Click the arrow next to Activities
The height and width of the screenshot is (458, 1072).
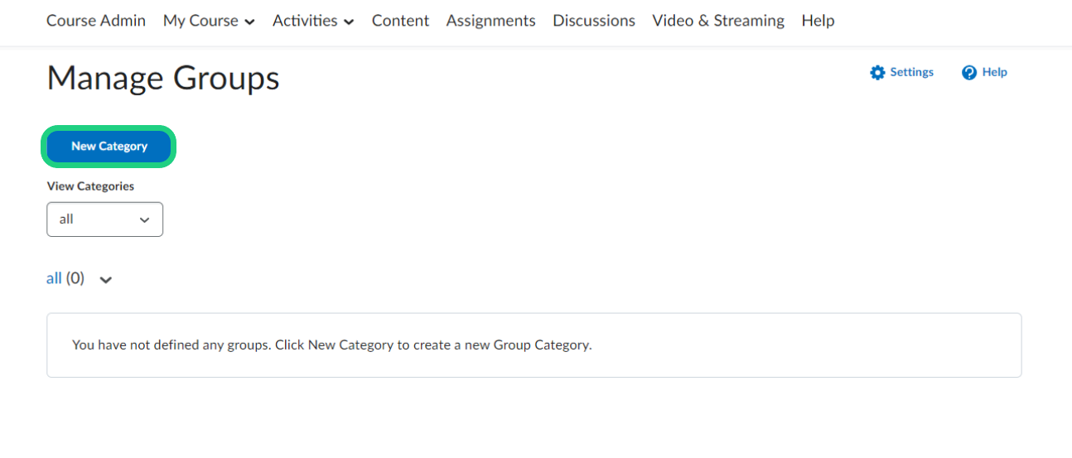coord(349,22)
